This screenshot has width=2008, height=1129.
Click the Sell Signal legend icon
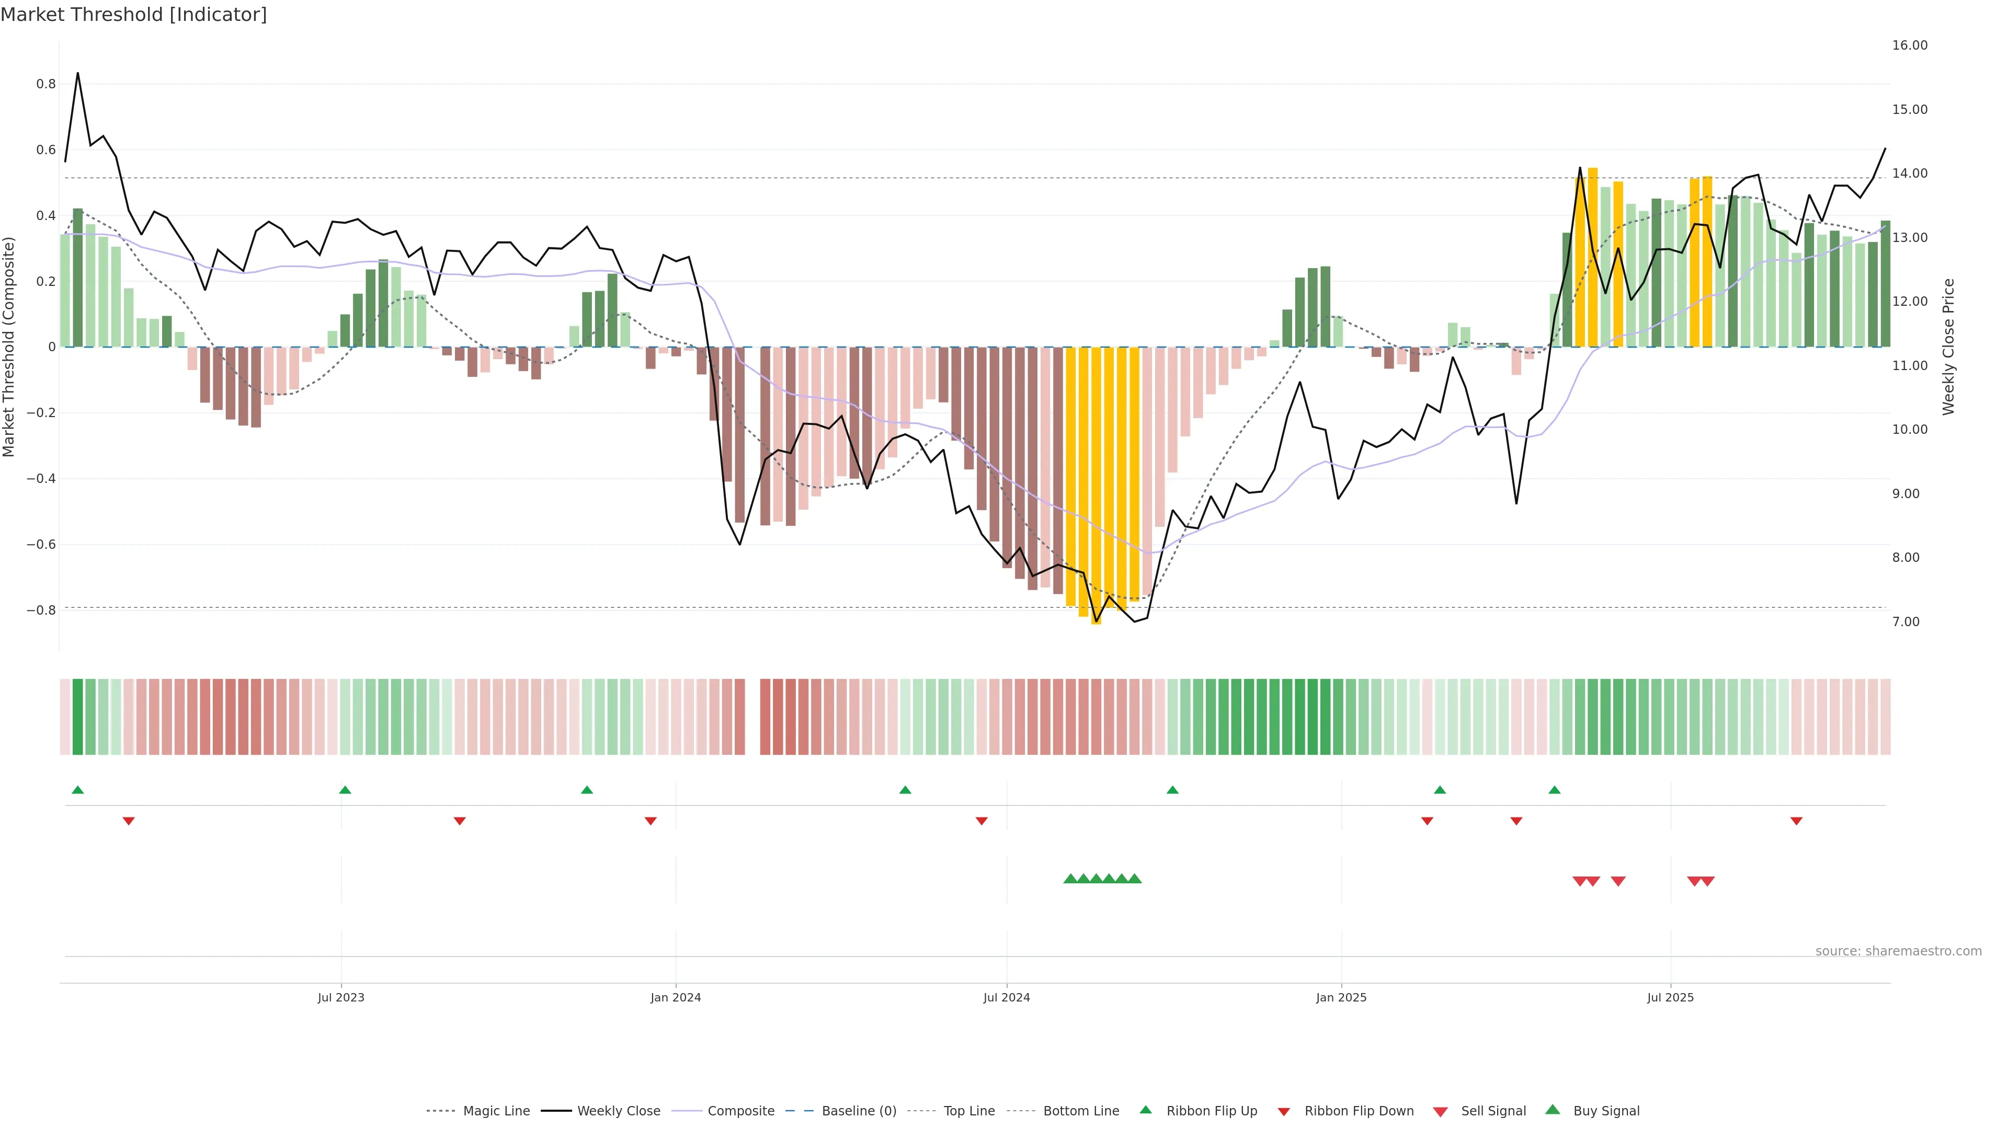1441,1112
